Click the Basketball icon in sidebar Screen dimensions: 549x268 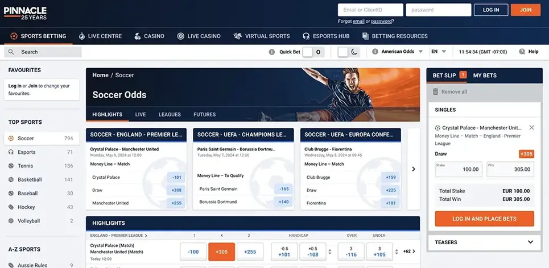pyautogui.click(x=11, y=179)
